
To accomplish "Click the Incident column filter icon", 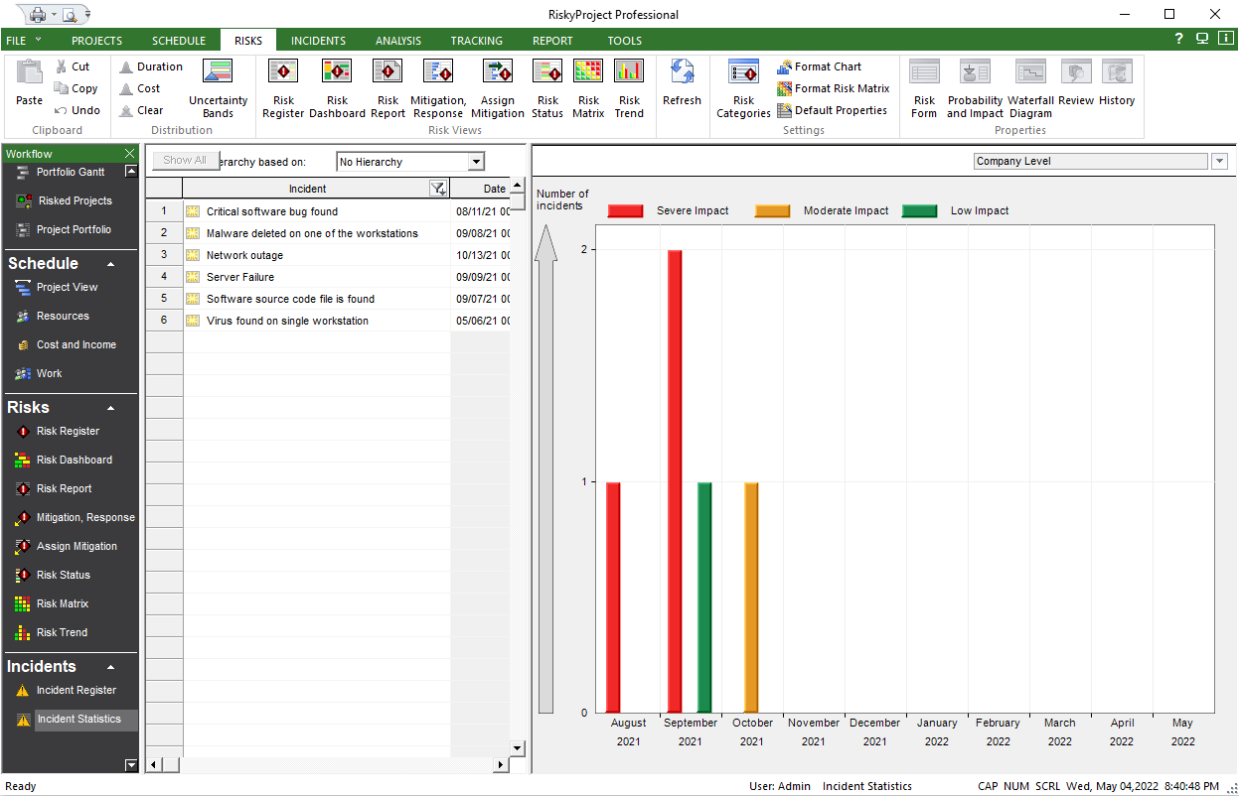I will click(437, 189).
